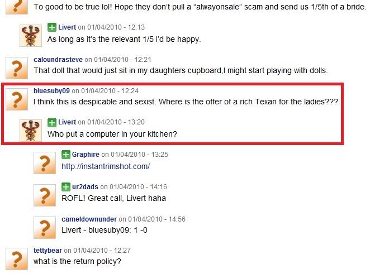Viewport: 370px width, 274px height.
Task: Click green plus badge beside Livert 13:20 comment
Action: point(52,122)
